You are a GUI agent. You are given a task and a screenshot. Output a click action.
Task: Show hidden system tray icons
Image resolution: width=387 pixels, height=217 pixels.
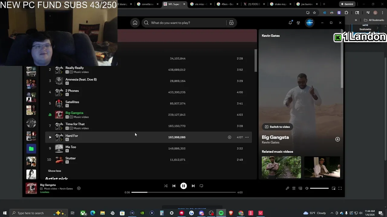(x=332, y=213)
